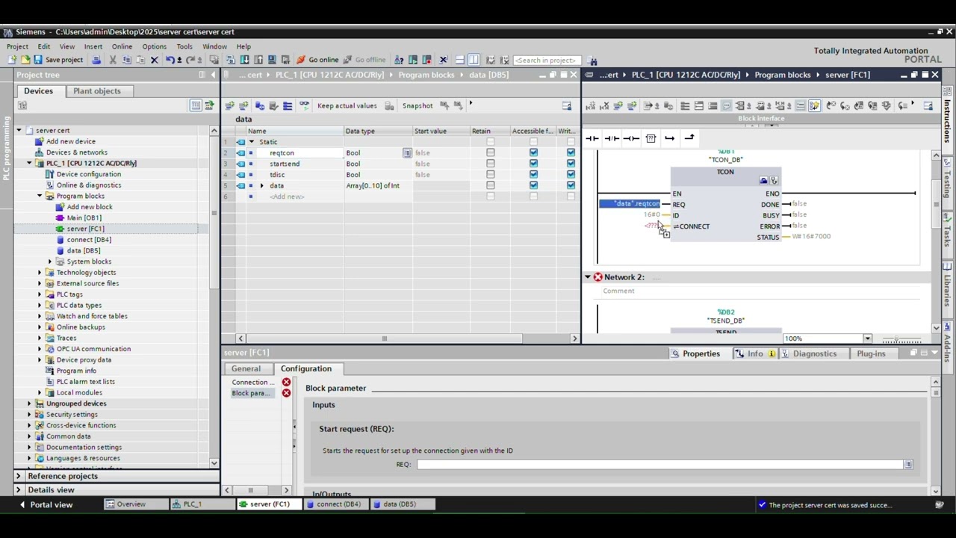Toggle Writable checkbox for reqtcon row
The width and height of the screenshot is (956, 538).
tap(571, 152)
